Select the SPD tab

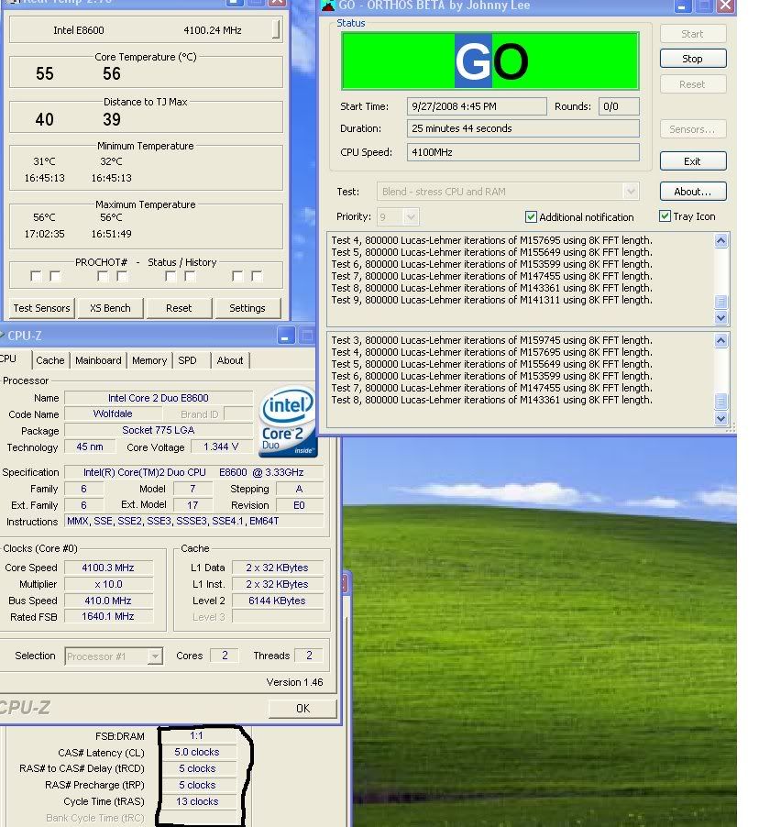point(187,360)
